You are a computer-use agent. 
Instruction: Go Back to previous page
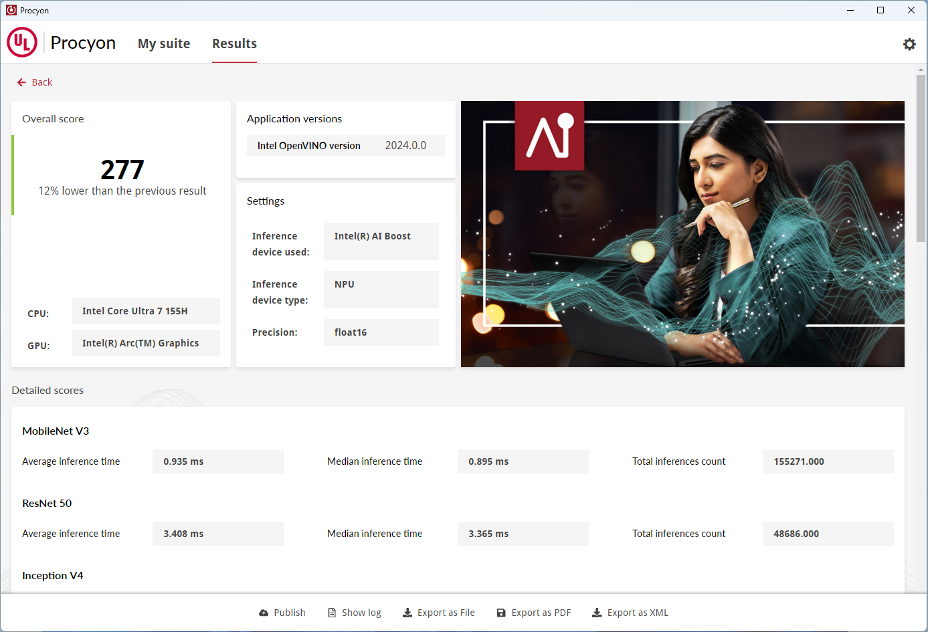click(35, 82)
